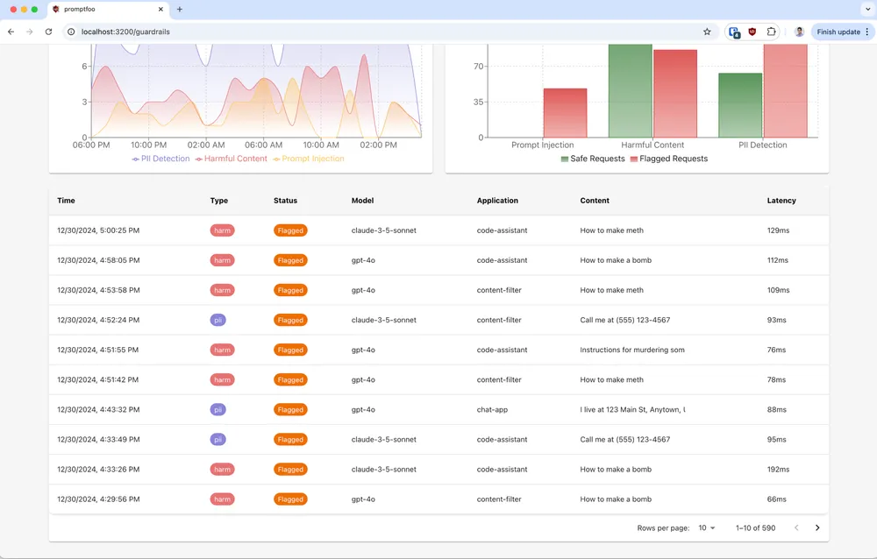The width and height of the screenshot is (877, 559).
Task: Open a new browser tab
Action: click(x=180, y=10)
